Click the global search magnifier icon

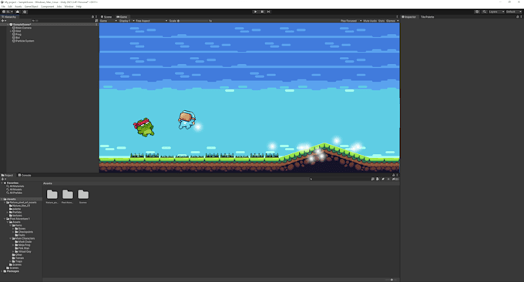[484, 12]
